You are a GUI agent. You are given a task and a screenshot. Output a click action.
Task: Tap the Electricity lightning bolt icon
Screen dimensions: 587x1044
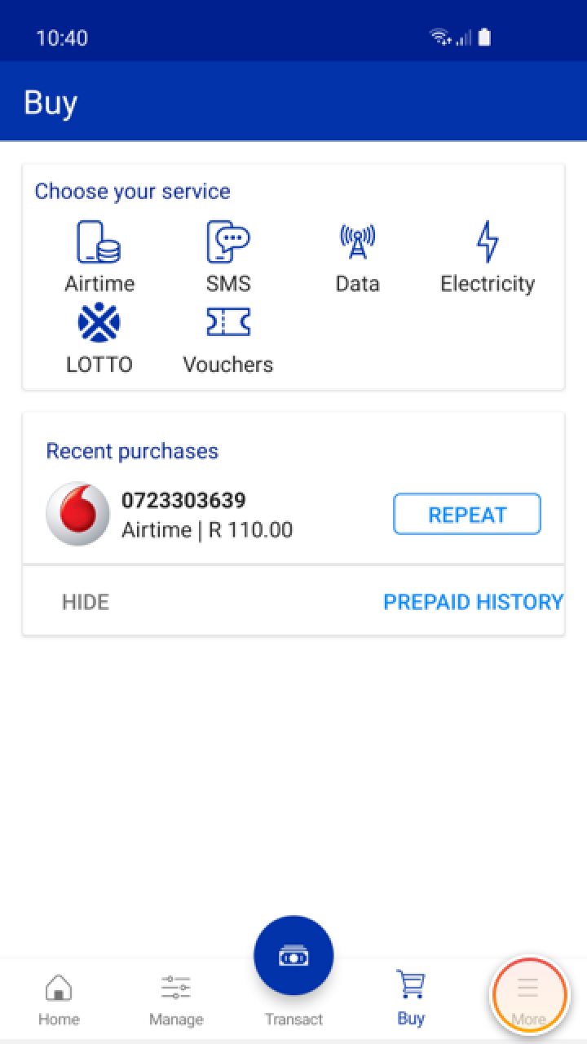488,242
